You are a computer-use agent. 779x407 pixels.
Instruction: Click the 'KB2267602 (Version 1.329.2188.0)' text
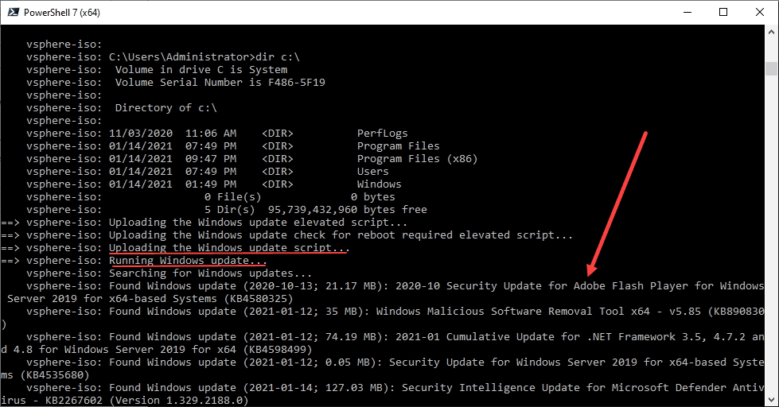click(146, 400)
